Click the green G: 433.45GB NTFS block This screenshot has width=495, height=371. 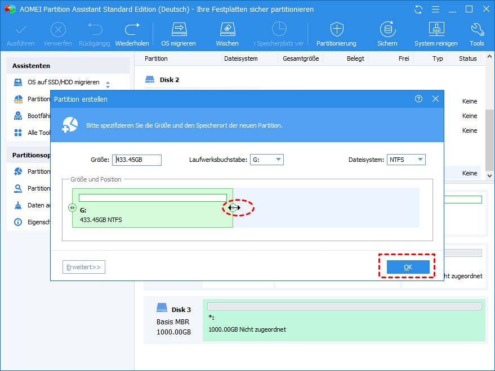pyautogui.click(x=153, y=208)
